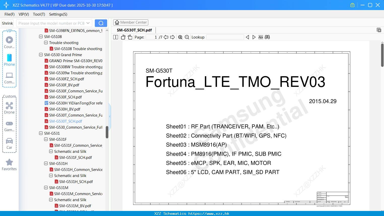
Task: Go to the next PDF page
Action: 172,37
